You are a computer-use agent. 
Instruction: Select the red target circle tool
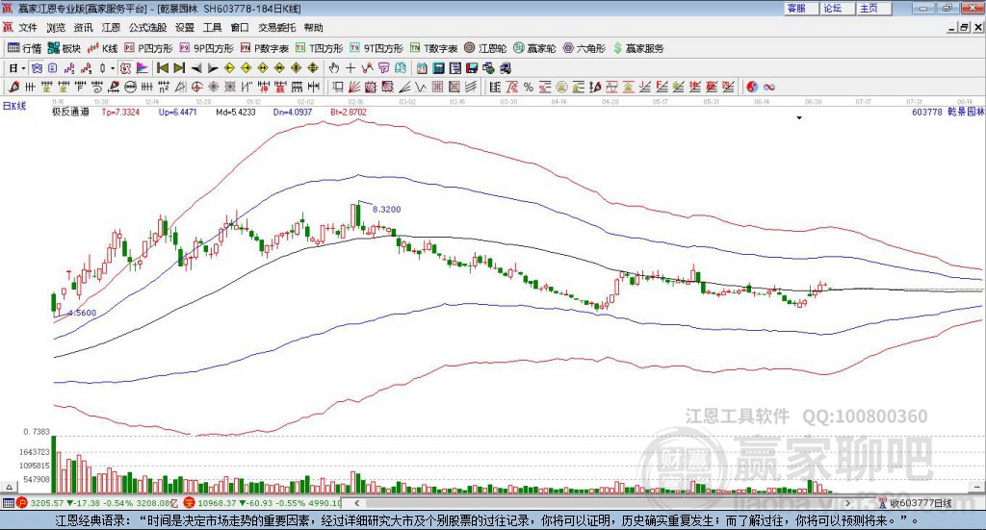(x=196, y=88)
